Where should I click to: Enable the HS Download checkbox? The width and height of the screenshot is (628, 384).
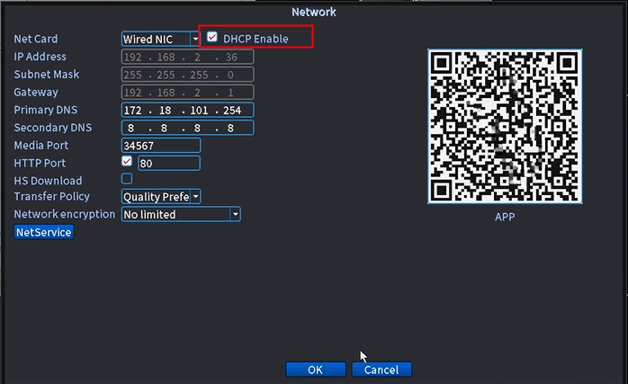(127, 179)
